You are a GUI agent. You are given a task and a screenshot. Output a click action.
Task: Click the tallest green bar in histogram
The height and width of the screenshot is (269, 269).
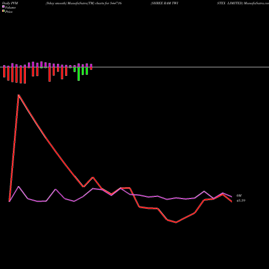[79, 74]
